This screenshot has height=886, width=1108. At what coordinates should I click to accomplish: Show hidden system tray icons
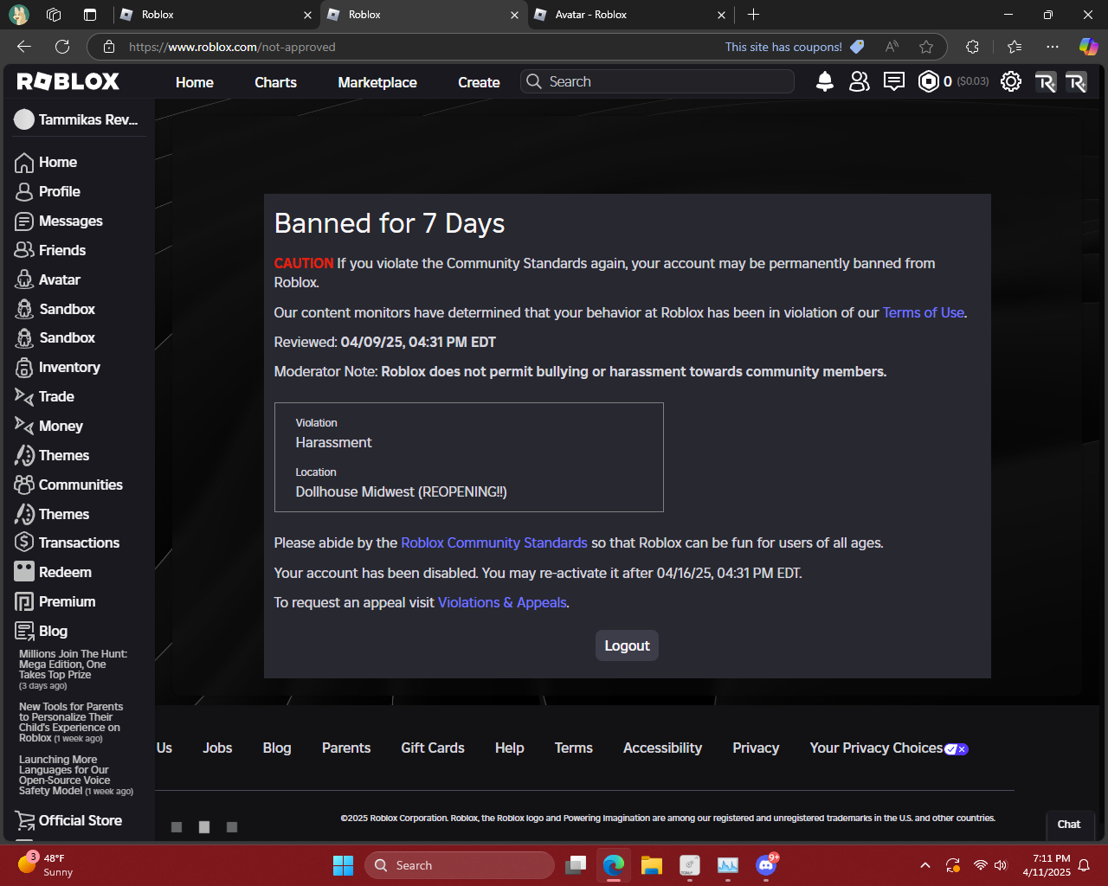[x=925, y=865]
